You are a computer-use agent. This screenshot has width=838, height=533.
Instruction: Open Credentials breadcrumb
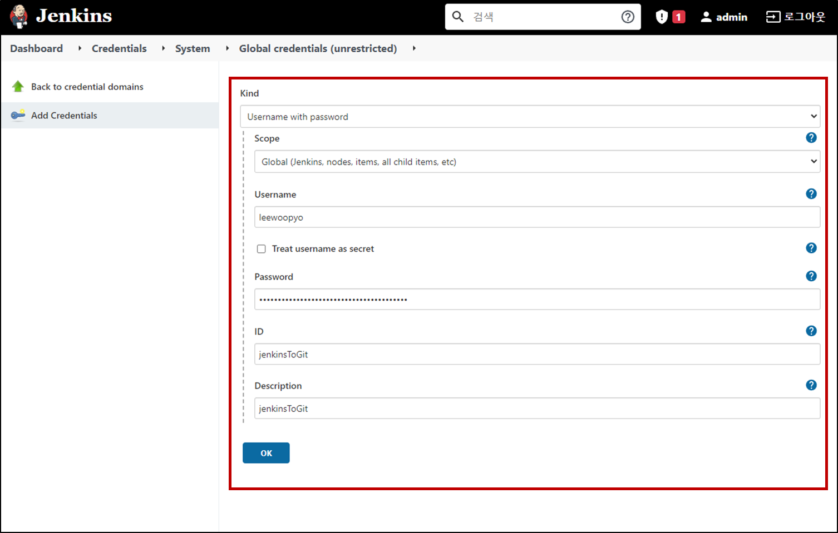[119, 48]
